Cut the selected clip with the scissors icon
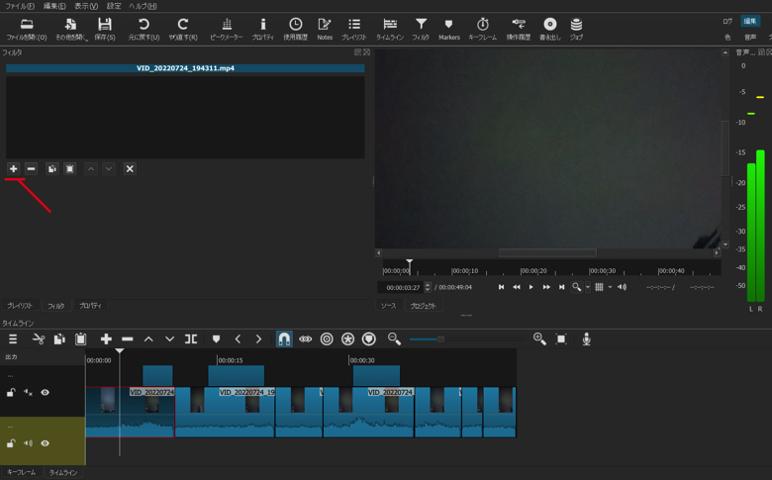 (x=39, y=339)
